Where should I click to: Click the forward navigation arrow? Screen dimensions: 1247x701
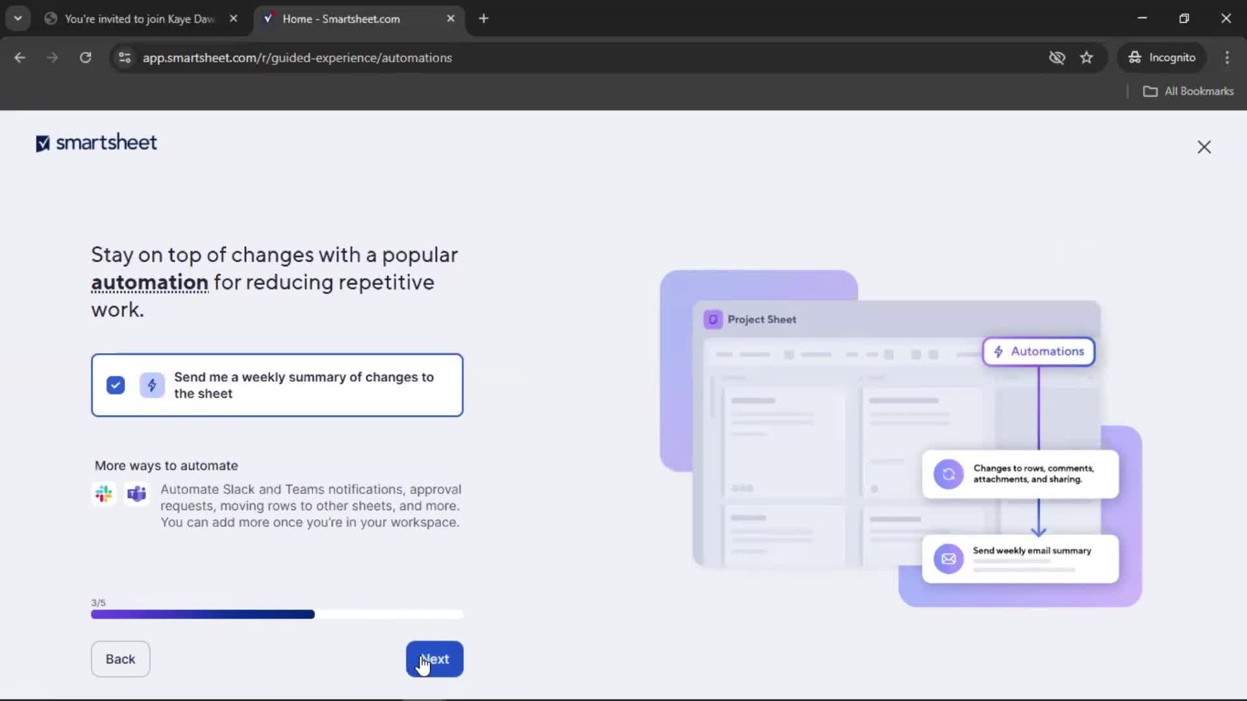[52, 57]
